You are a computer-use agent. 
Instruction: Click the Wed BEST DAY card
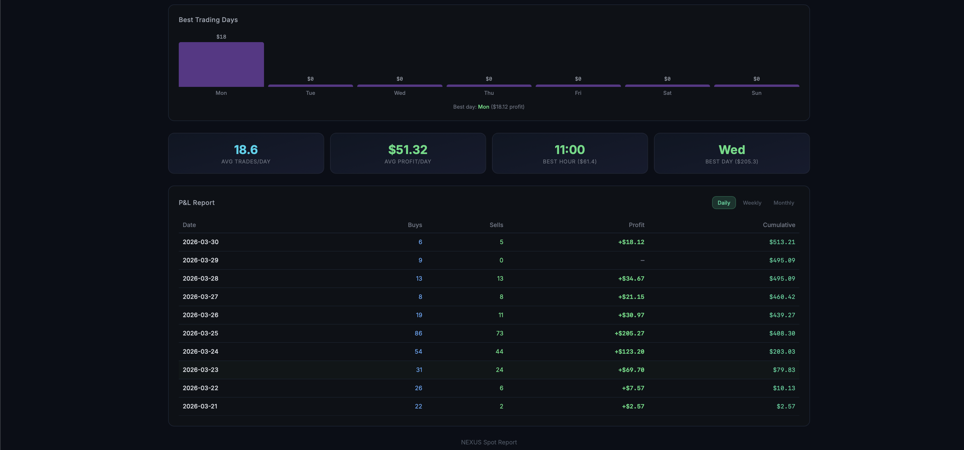pyautogui.click(x=732, y=153)
